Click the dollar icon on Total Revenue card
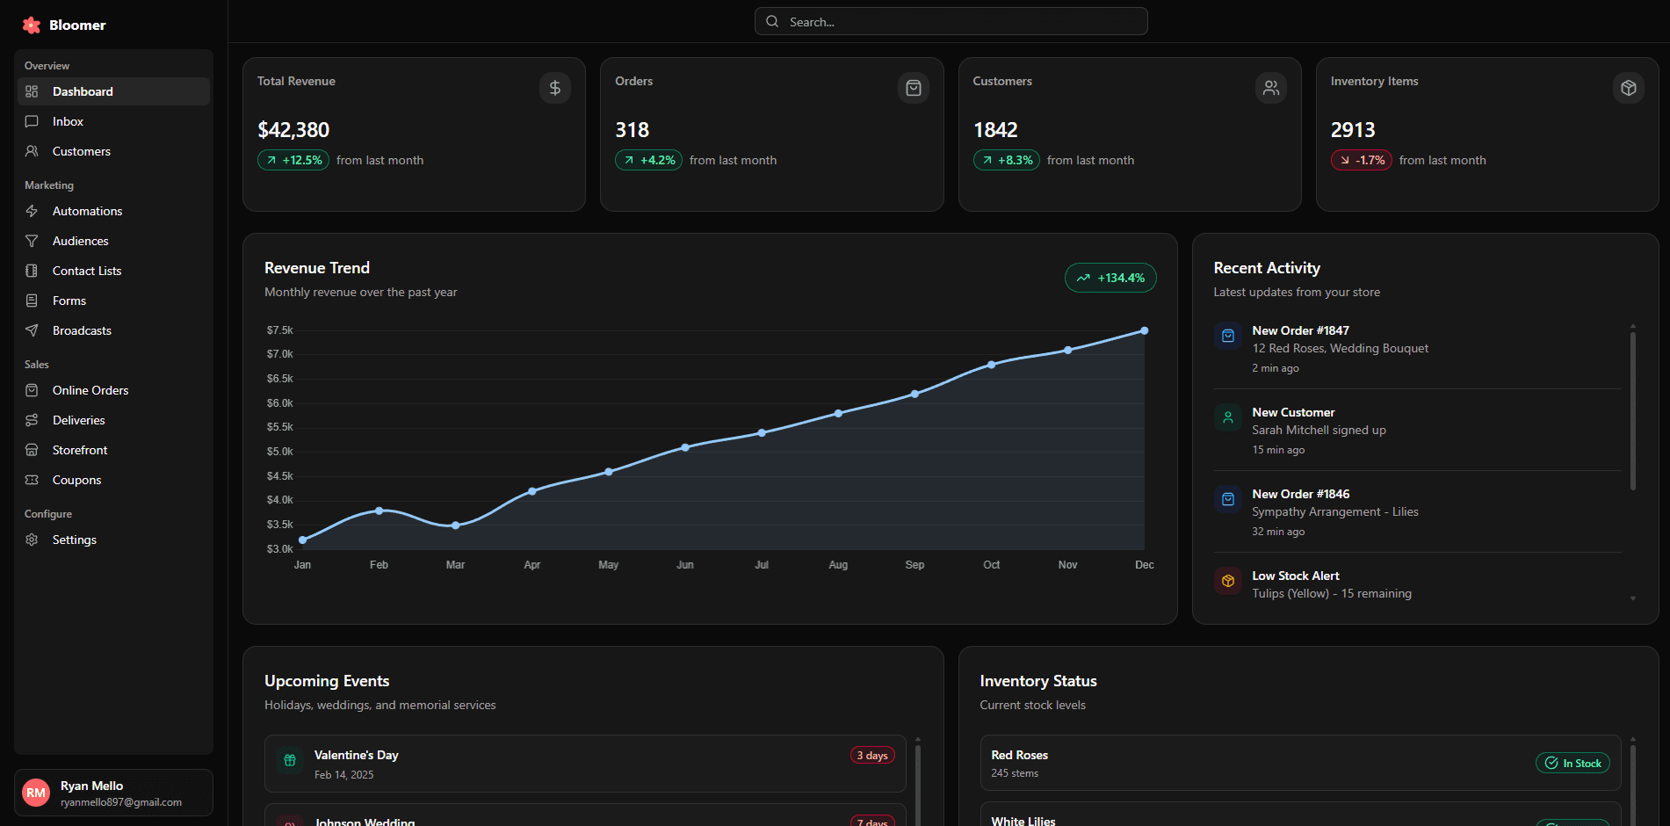The image size is (1670, 826). [554, 88]
